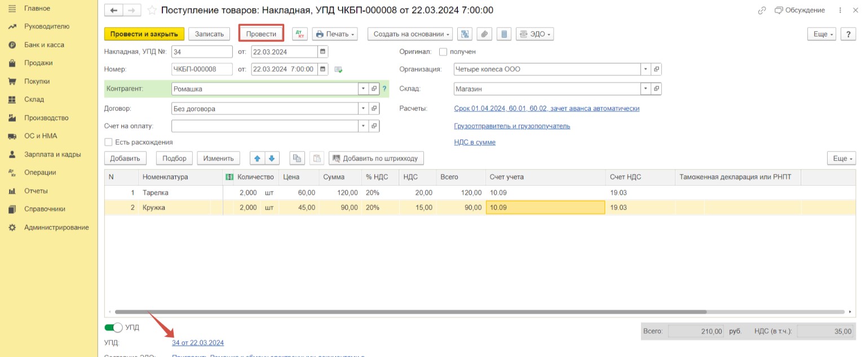The width and height of the screenshot is (866, 357).
Task: Move row up with blue arrow
Action: [258, 158]
